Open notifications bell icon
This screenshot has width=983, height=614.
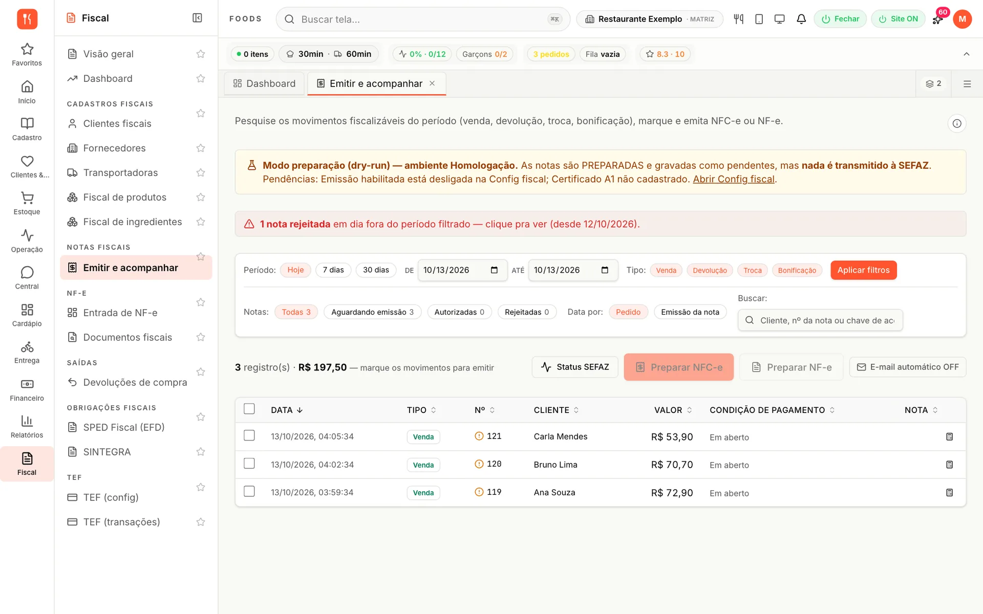[x=801, y=19]
